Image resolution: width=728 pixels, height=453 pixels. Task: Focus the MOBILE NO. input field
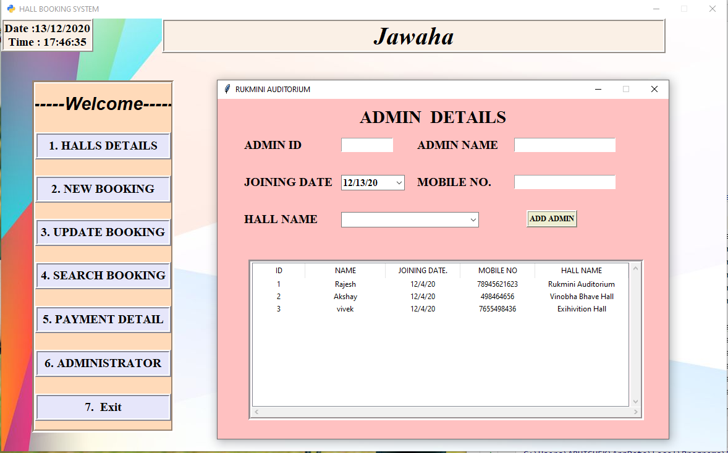coord(565,182)
